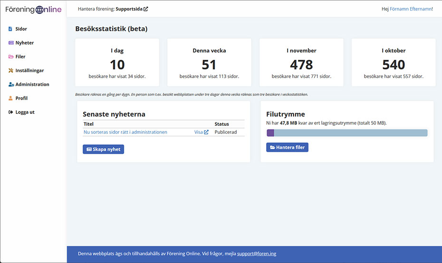
Task: Click the I dag visitor statistics card
Action: [x=117, y=63]
